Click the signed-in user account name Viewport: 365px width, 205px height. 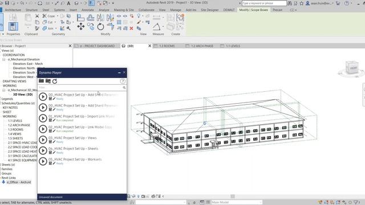tap(322, 3)
